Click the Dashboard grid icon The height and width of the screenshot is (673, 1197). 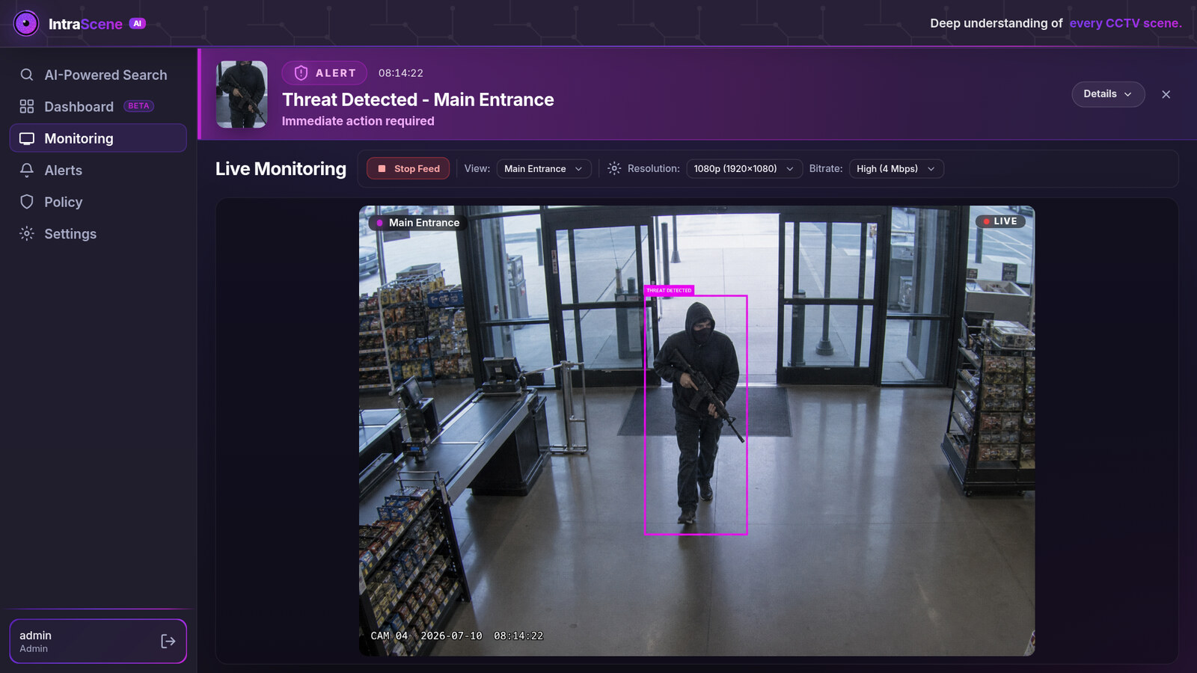(x=27, y=107)
